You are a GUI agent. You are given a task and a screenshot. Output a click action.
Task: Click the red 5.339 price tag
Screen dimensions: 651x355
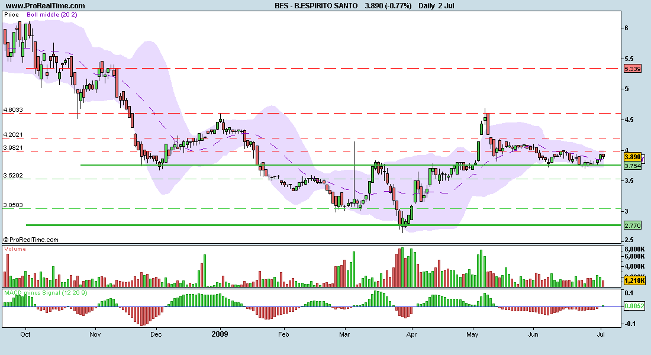pyautogui.click(x=632, y=69)
